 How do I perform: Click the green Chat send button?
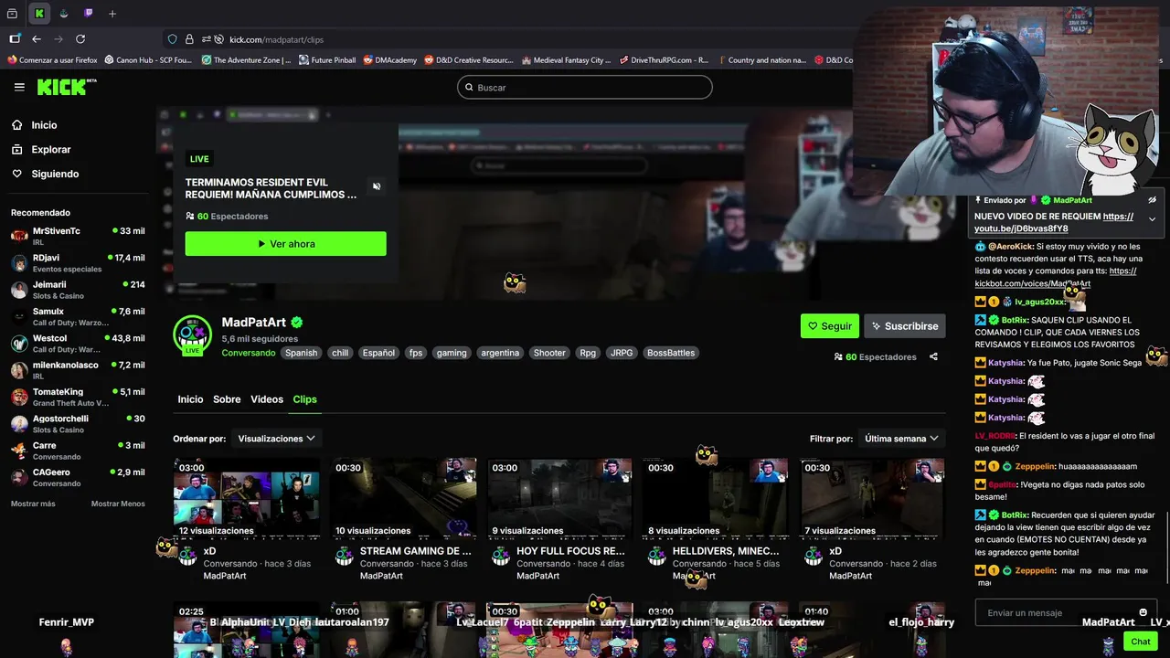(x=1140, y=642)
